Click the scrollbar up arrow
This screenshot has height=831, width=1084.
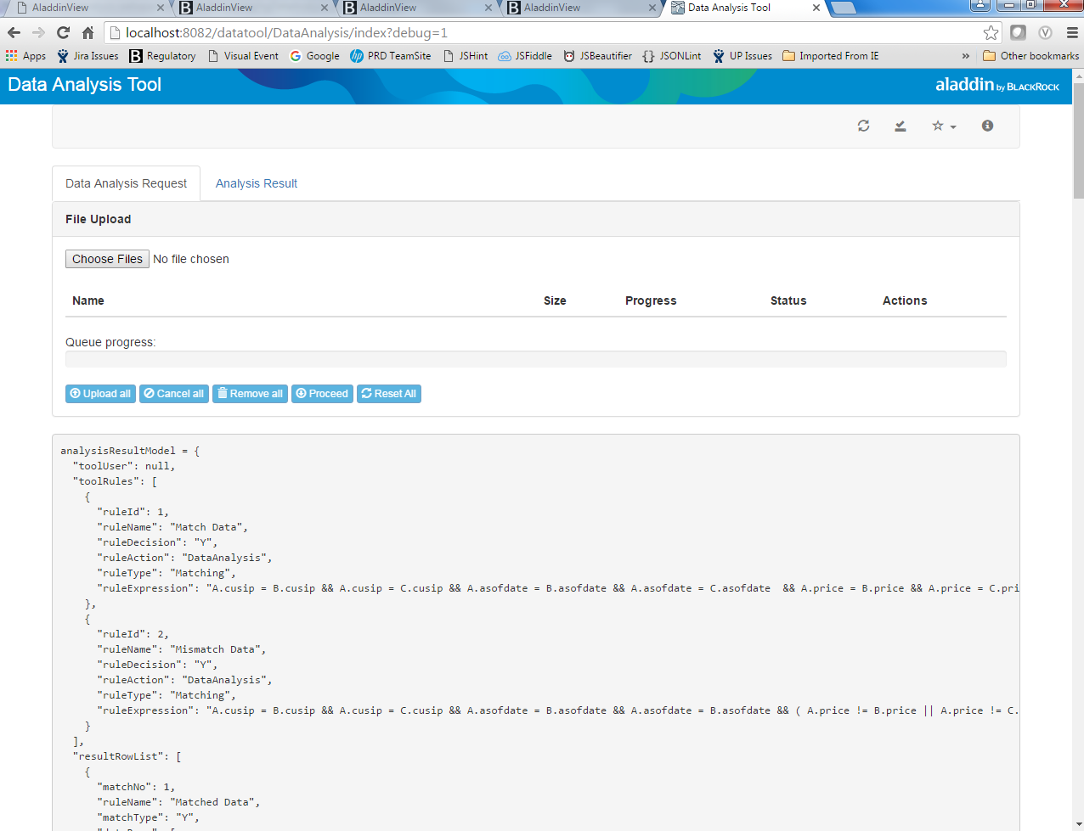tap(1079, 76)
